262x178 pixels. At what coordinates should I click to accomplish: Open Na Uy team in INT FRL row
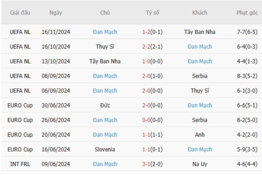coord(200,164)
